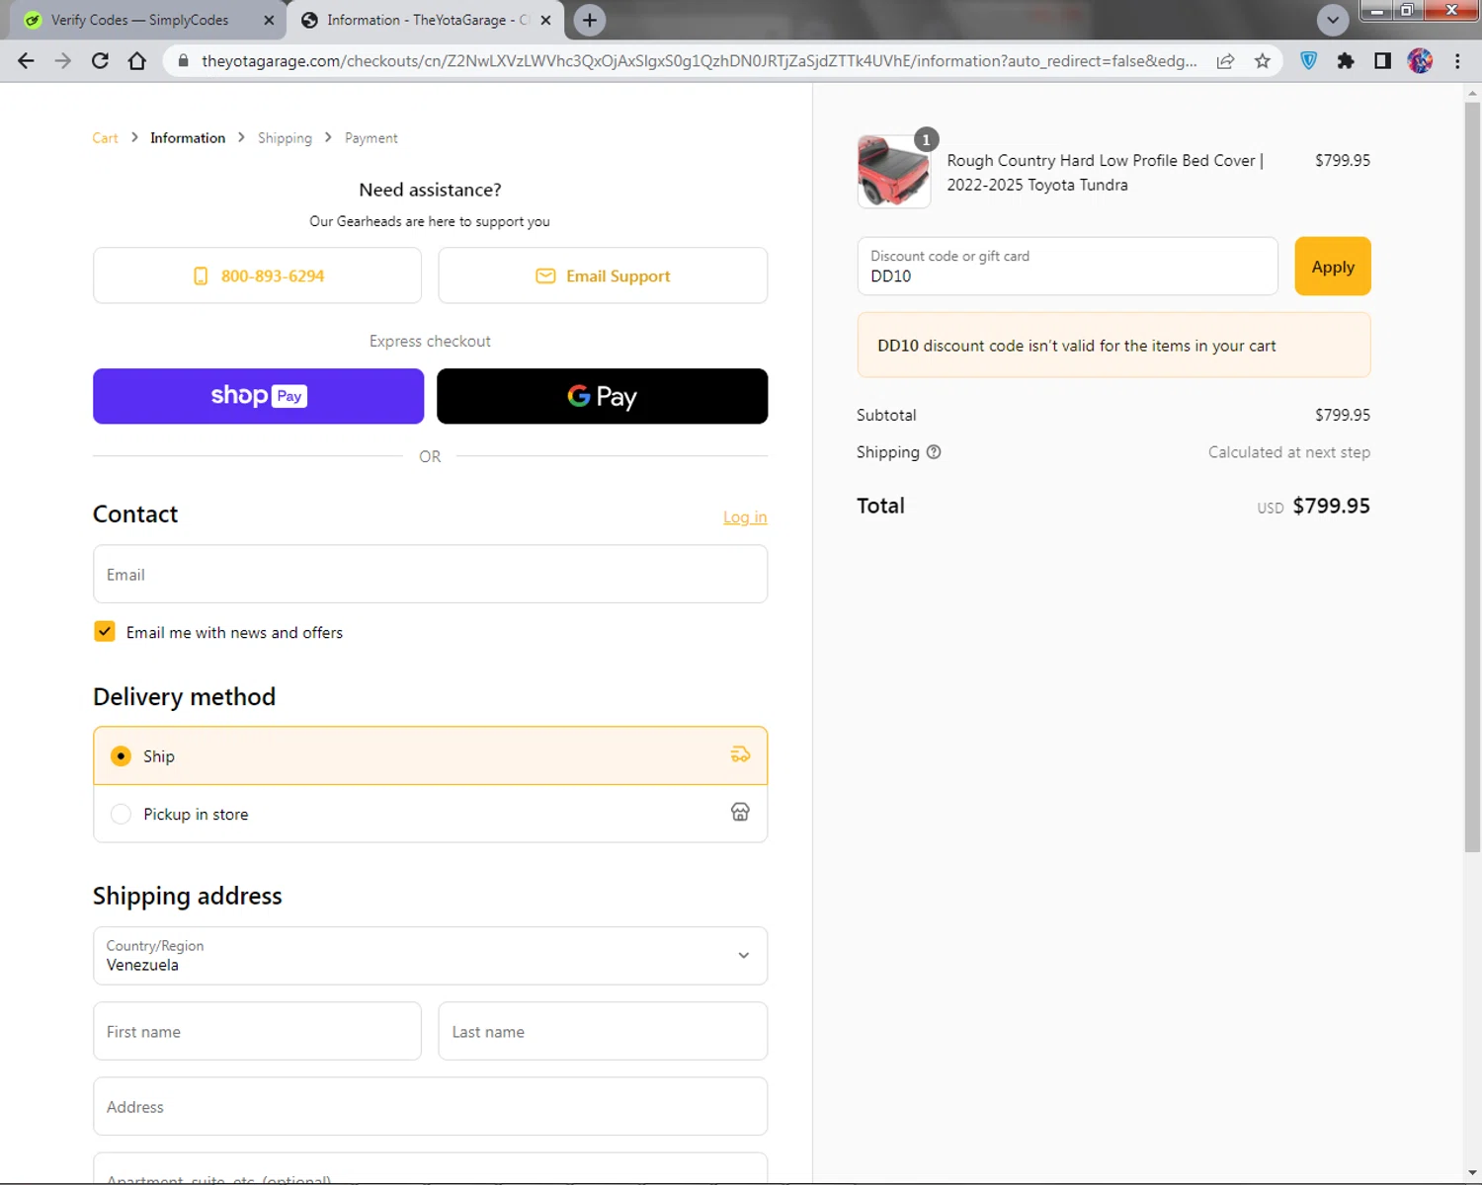The height and width of the screenshot is (1185, 1482).
Task: Click the Information breadcrumb step
Action: 188,138
